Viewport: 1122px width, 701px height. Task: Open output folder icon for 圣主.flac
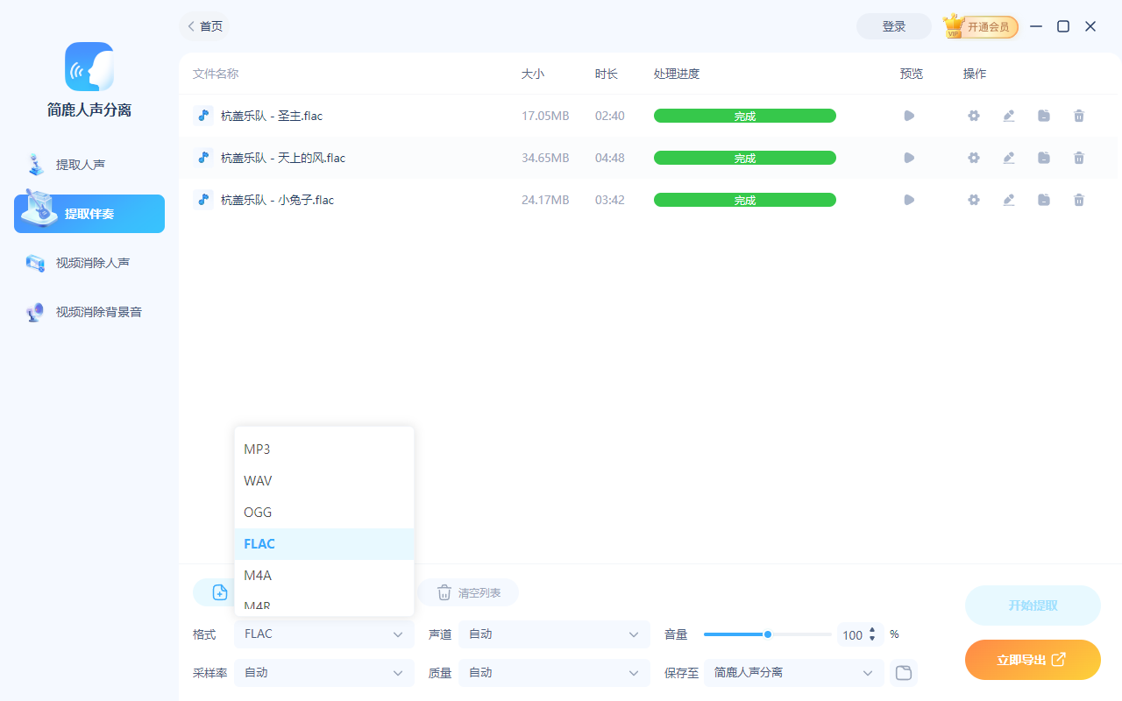coord(1044,116)
